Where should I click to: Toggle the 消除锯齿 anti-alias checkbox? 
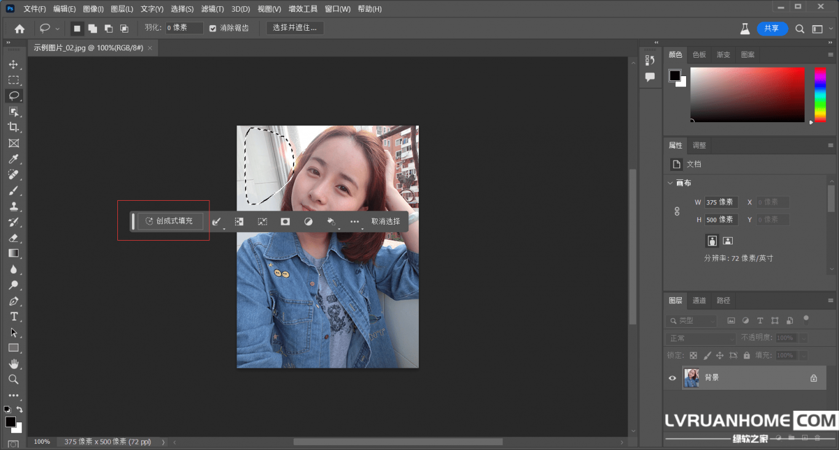[x=213, y=28]
